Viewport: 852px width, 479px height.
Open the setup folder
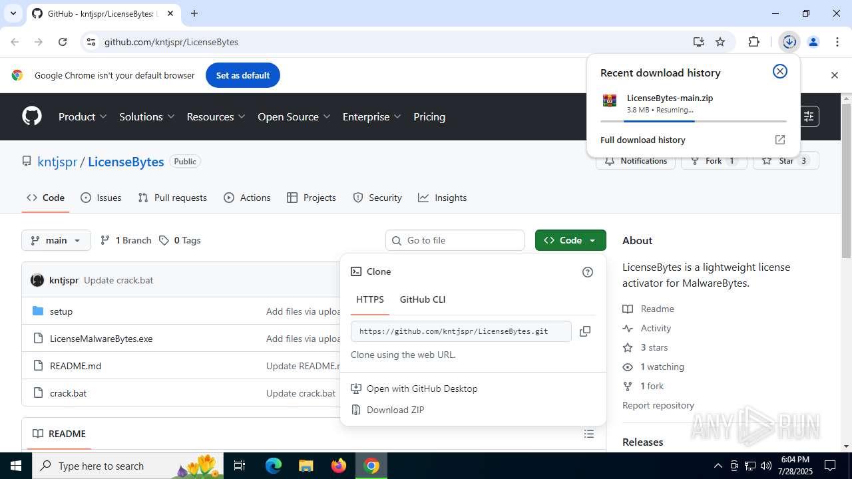[x=61, y=311]
